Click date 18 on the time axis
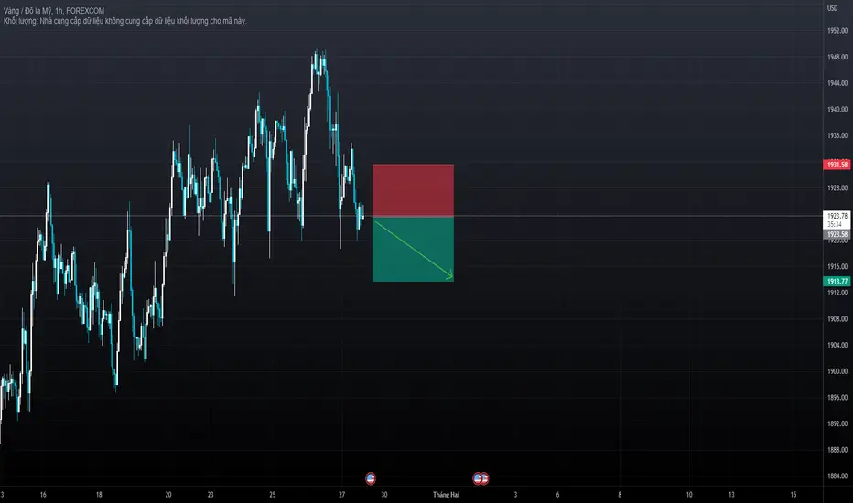This screenshot has width=853, height=503. pyautogui.click(x=99, y=494)
